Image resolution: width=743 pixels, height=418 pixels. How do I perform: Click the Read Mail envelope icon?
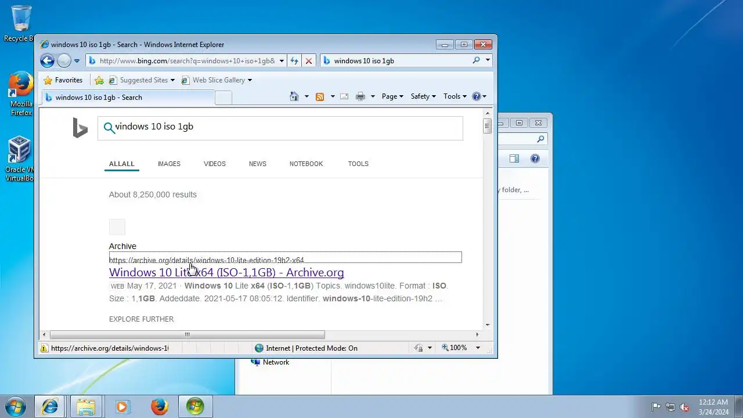pyautogui.click(x=344, y=96)
